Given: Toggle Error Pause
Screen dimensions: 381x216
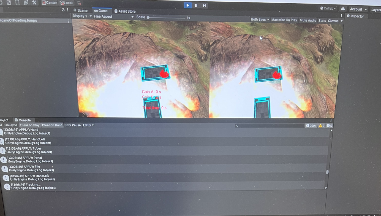Looking at the screenshot, I should pos(72,125).
